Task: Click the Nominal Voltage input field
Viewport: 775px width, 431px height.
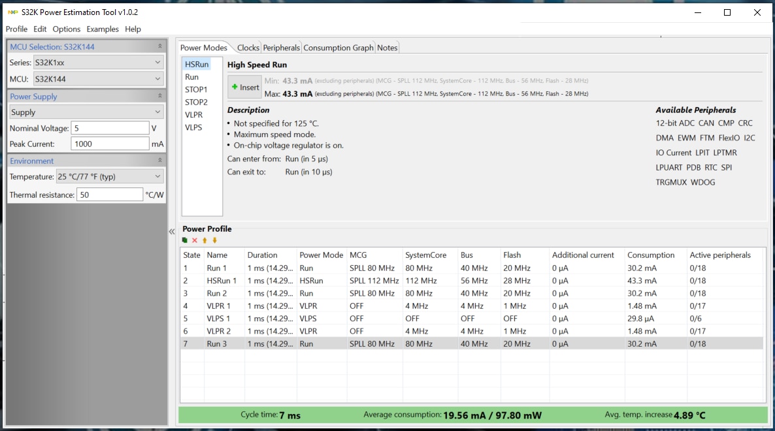Action: [x=110, y=128]
